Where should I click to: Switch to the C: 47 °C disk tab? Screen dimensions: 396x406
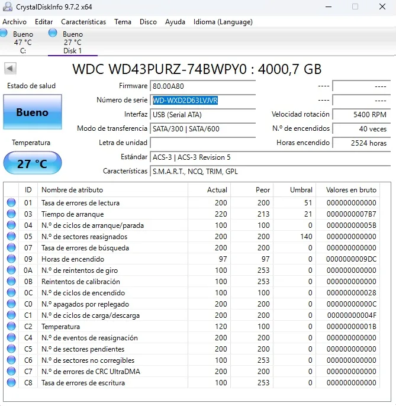(x=23, y=42)
